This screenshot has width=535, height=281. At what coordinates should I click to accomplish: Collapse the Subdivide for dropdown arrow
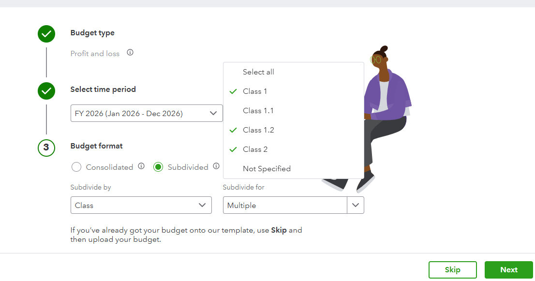(x=356, y=206)
